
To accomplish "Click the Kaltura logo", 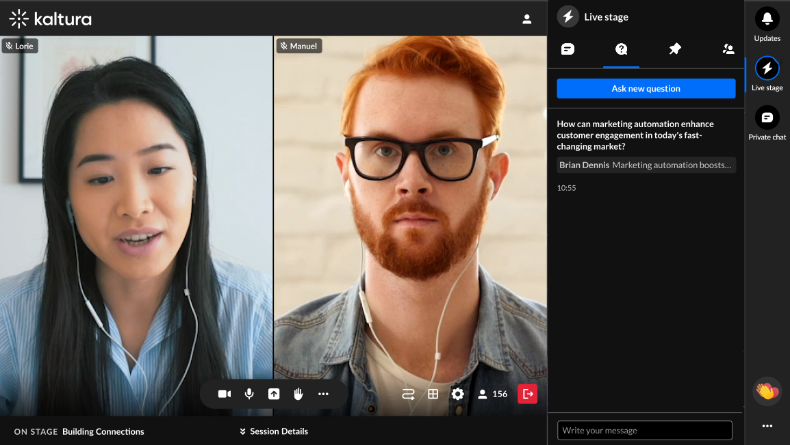I will (51, 19).
